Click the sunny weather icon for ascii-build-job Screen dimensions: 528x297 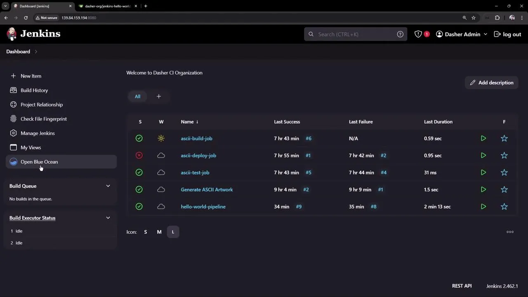[x=161, y=138]
